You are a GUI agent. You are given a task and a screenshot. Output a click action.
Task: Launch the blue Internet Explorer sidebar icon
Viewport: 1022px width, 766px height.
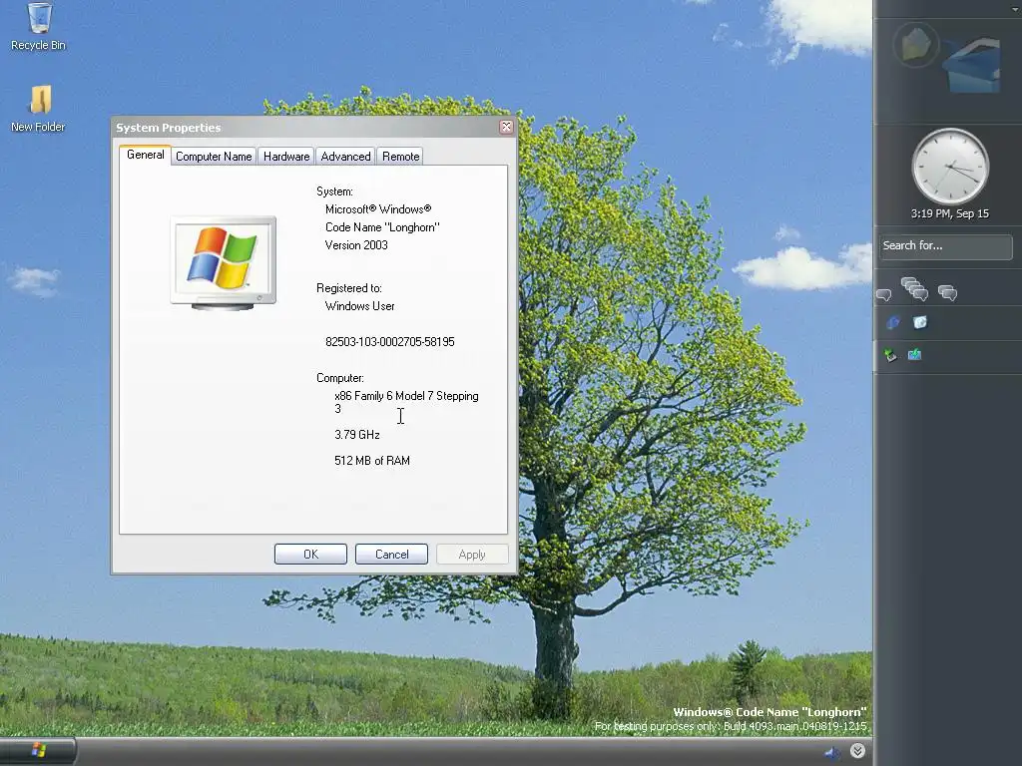click(893, 322)
